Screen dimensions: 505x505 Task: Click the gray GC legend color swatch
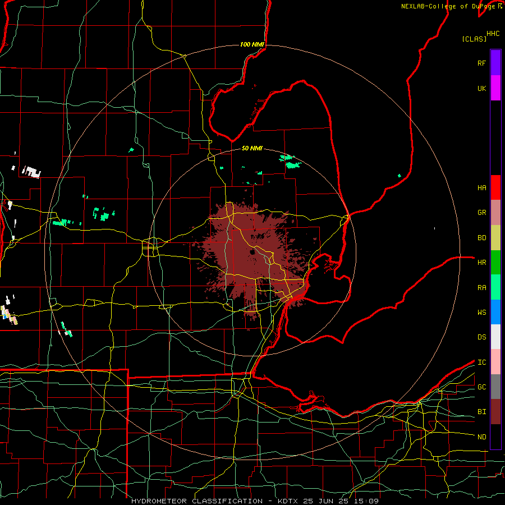point(495,387)
